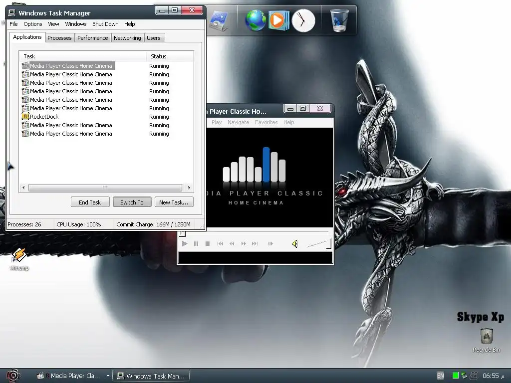The image size is (511, 383).
Task: Open the Navigate menu in Media Player Classic
Action: tap(238, 122)
